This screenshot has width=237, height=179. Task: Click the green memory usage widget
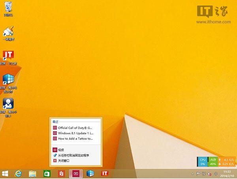[213, 162]
